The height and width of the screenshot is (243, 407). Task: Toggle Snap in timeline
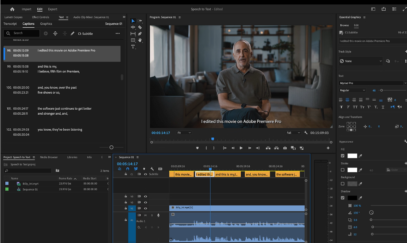tap(128, 169)
